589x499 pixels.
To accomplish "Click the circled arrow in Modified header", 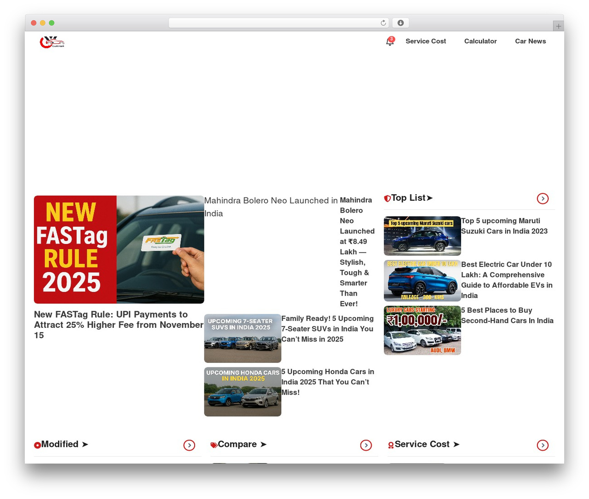I will pos(189,445).
